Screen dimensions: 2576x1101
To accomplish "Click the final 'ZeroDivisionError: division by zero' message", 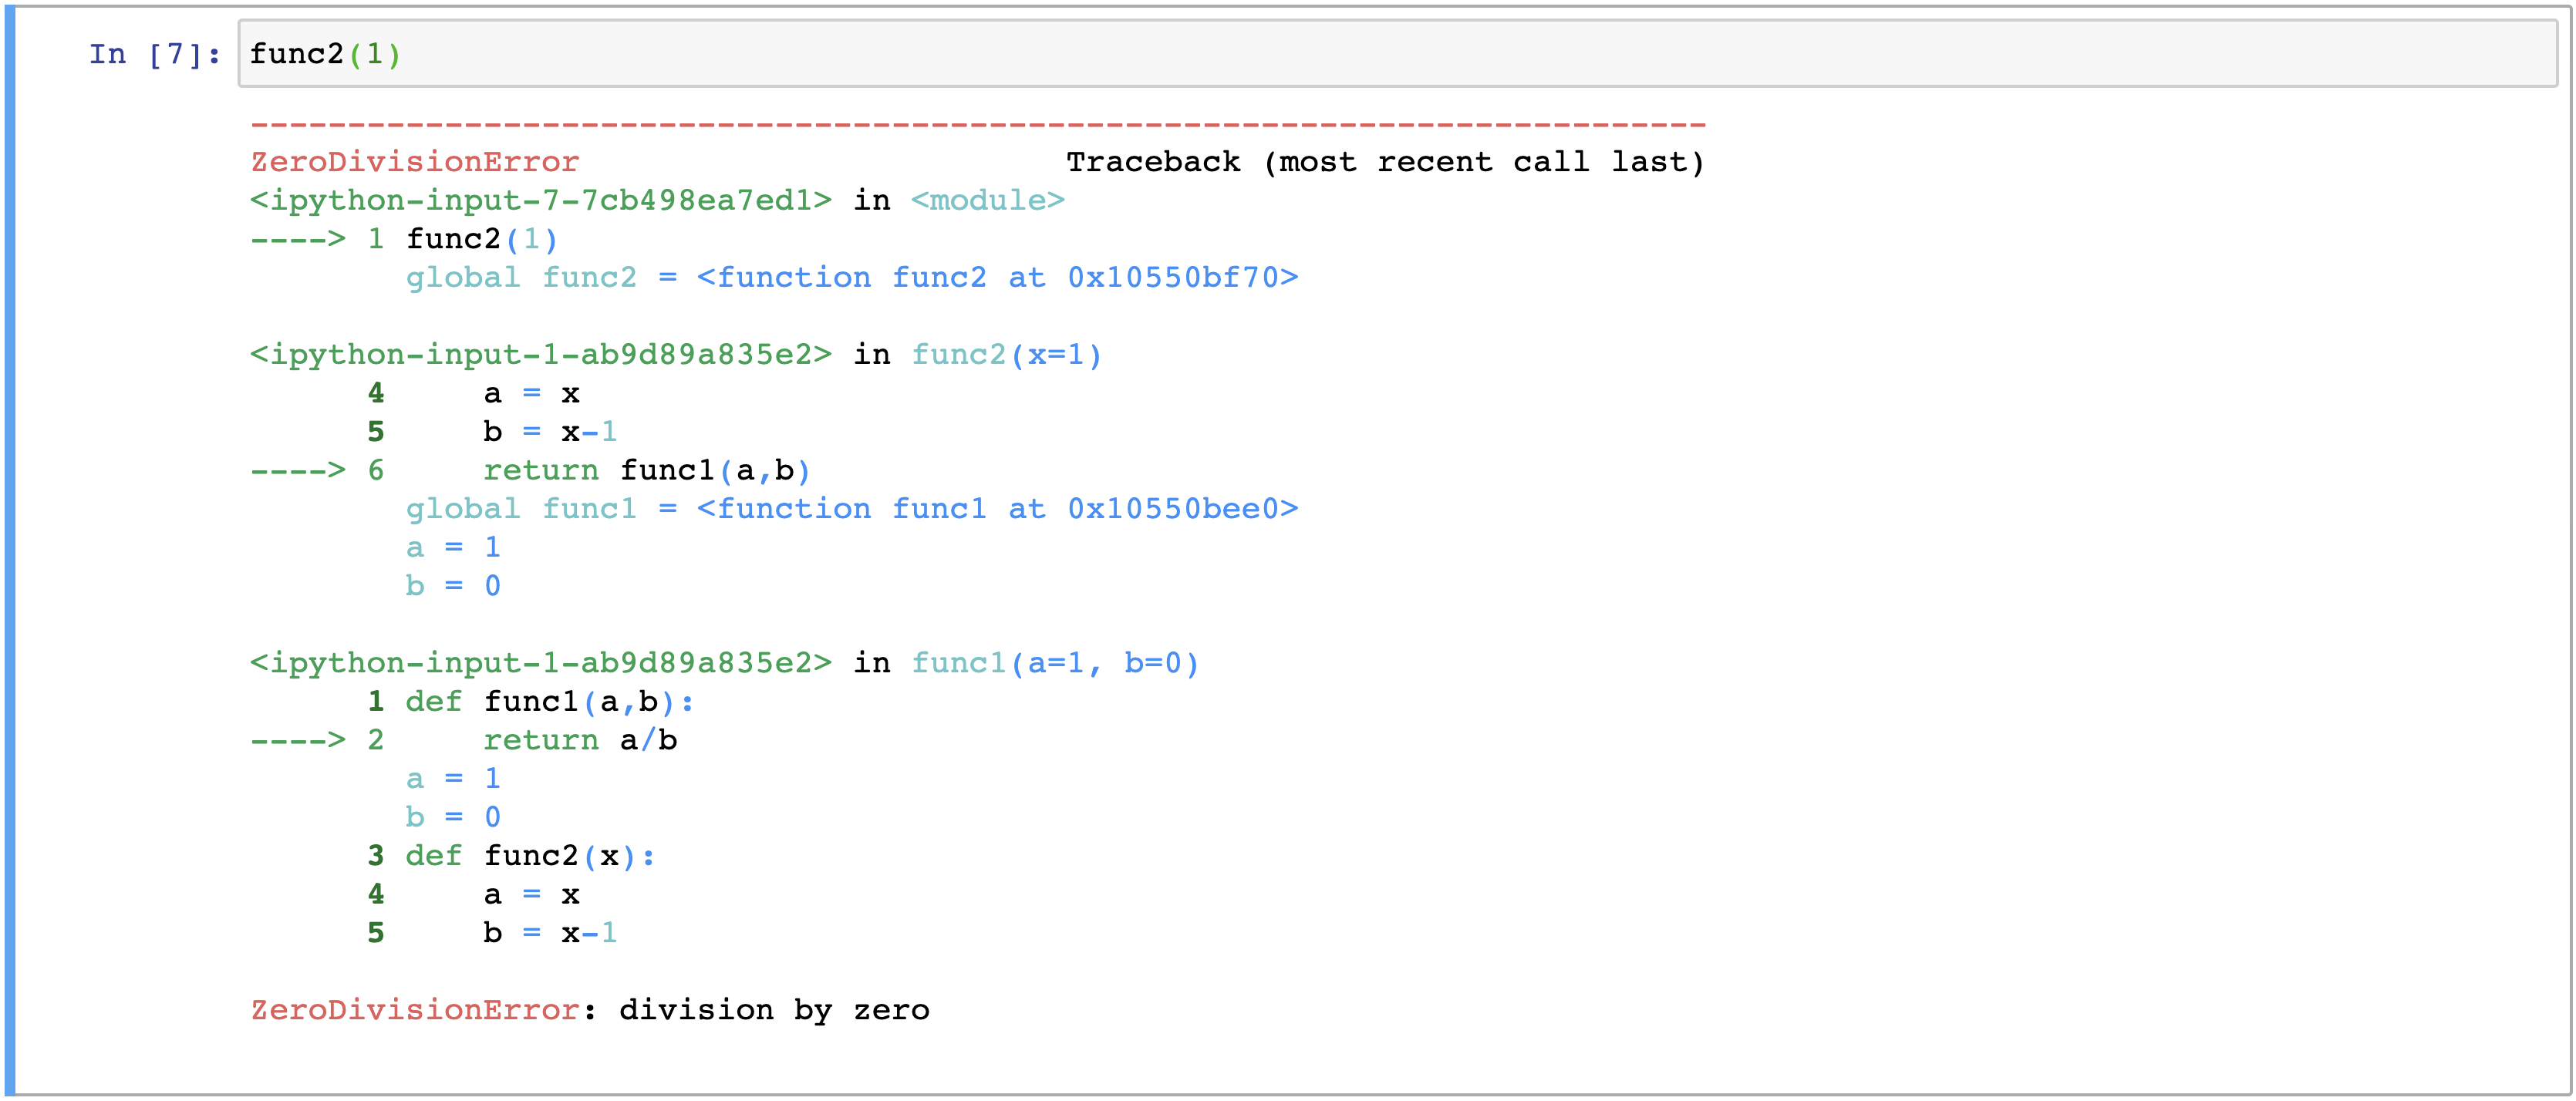I will (590, 1010).
